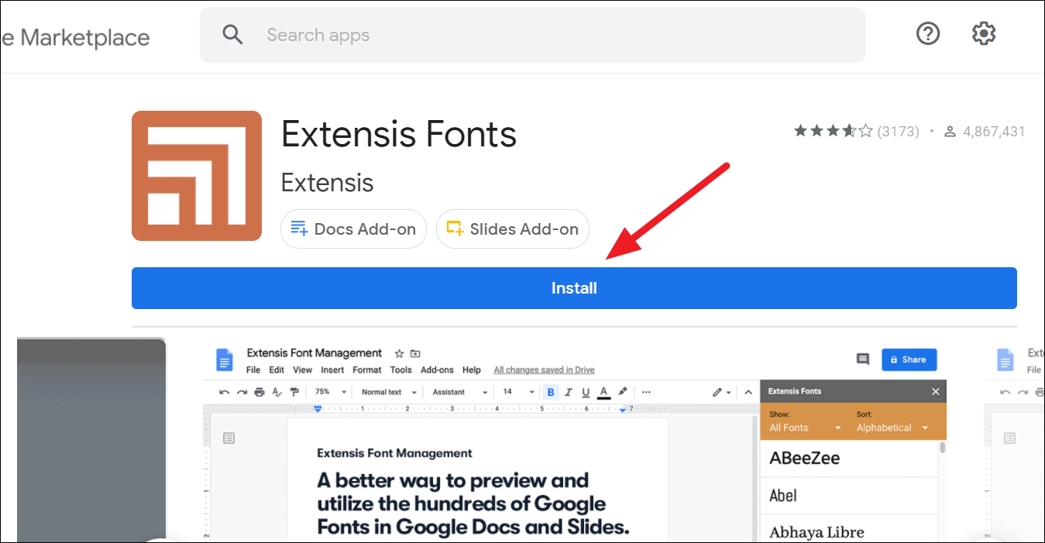This screenshot has height=543, width=1045.
Task: Open the Extensis developer link
Action: pyautogui.click(x=327, y=183)
